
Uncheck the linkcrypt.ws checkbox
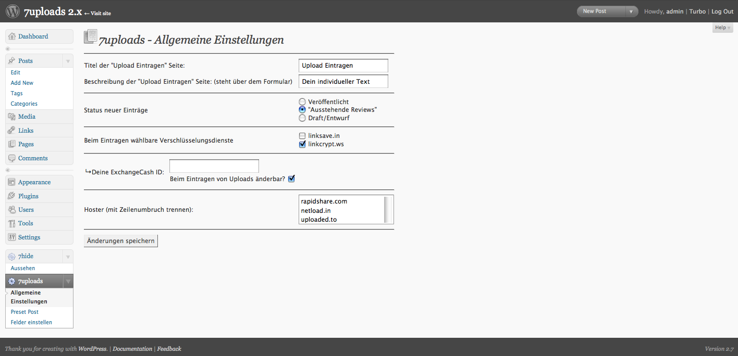click(302, 144)
